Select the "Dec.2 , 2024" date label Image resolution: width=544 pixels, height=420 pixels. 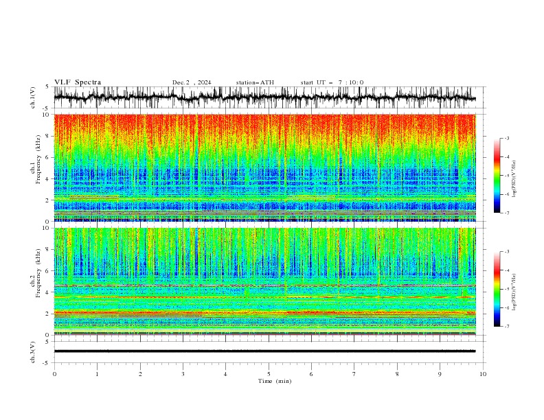point(192,82)
